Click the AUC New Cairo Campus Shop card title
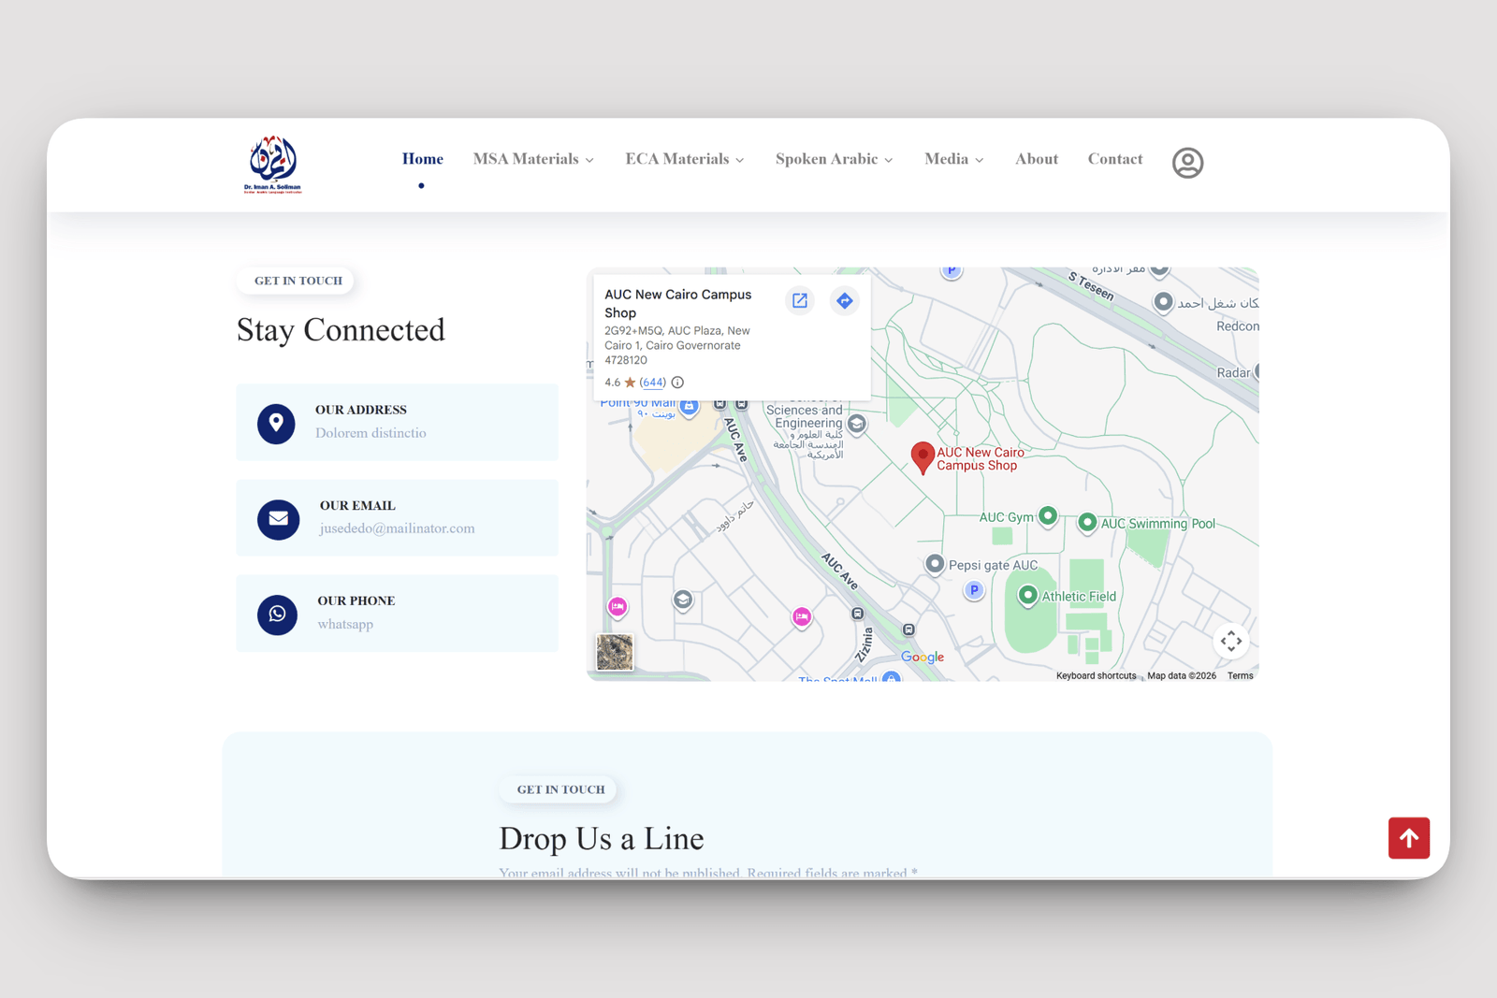Viewport: 1497px width, 998px height. [x=678, y=303]
